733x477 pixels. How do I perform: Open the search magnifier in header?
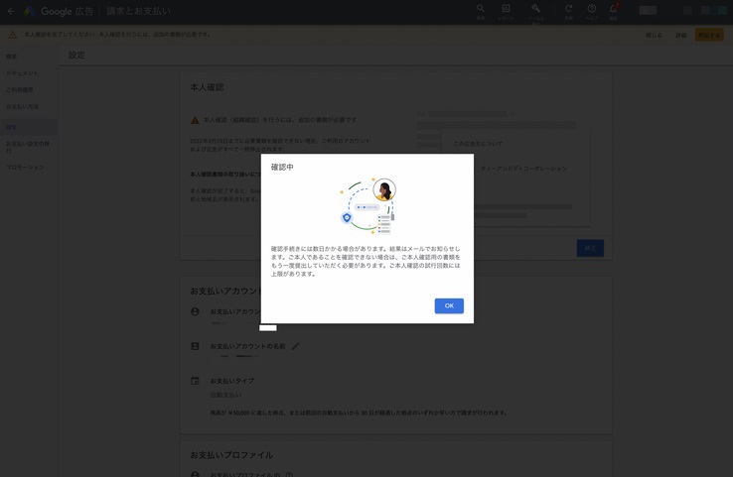(480, 8)
